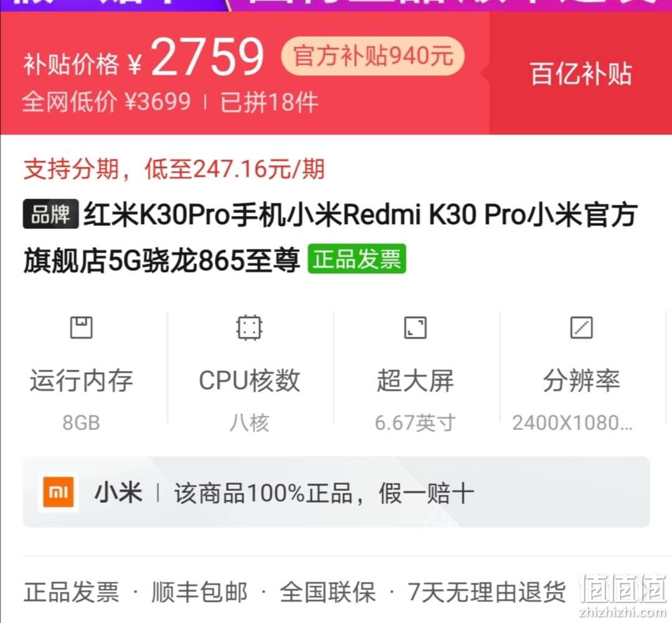The width and height of the screenshot is (672, 623).
Task: Click the green 正品发票 badge
Action: pos(357,258)
